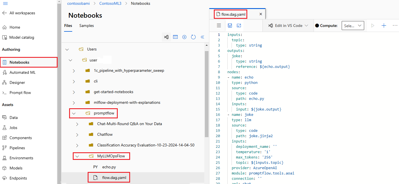
Task: Open the editor hamburger menu
Action: pos(219,26)
